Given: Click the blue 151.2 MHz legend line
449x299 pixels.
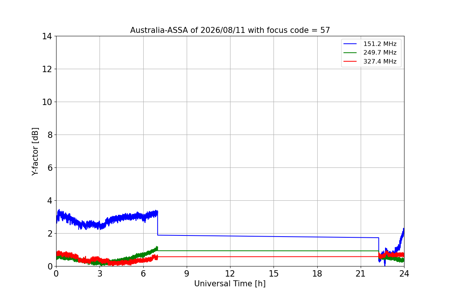Looking at the screenshot, I should click(350, 44).
